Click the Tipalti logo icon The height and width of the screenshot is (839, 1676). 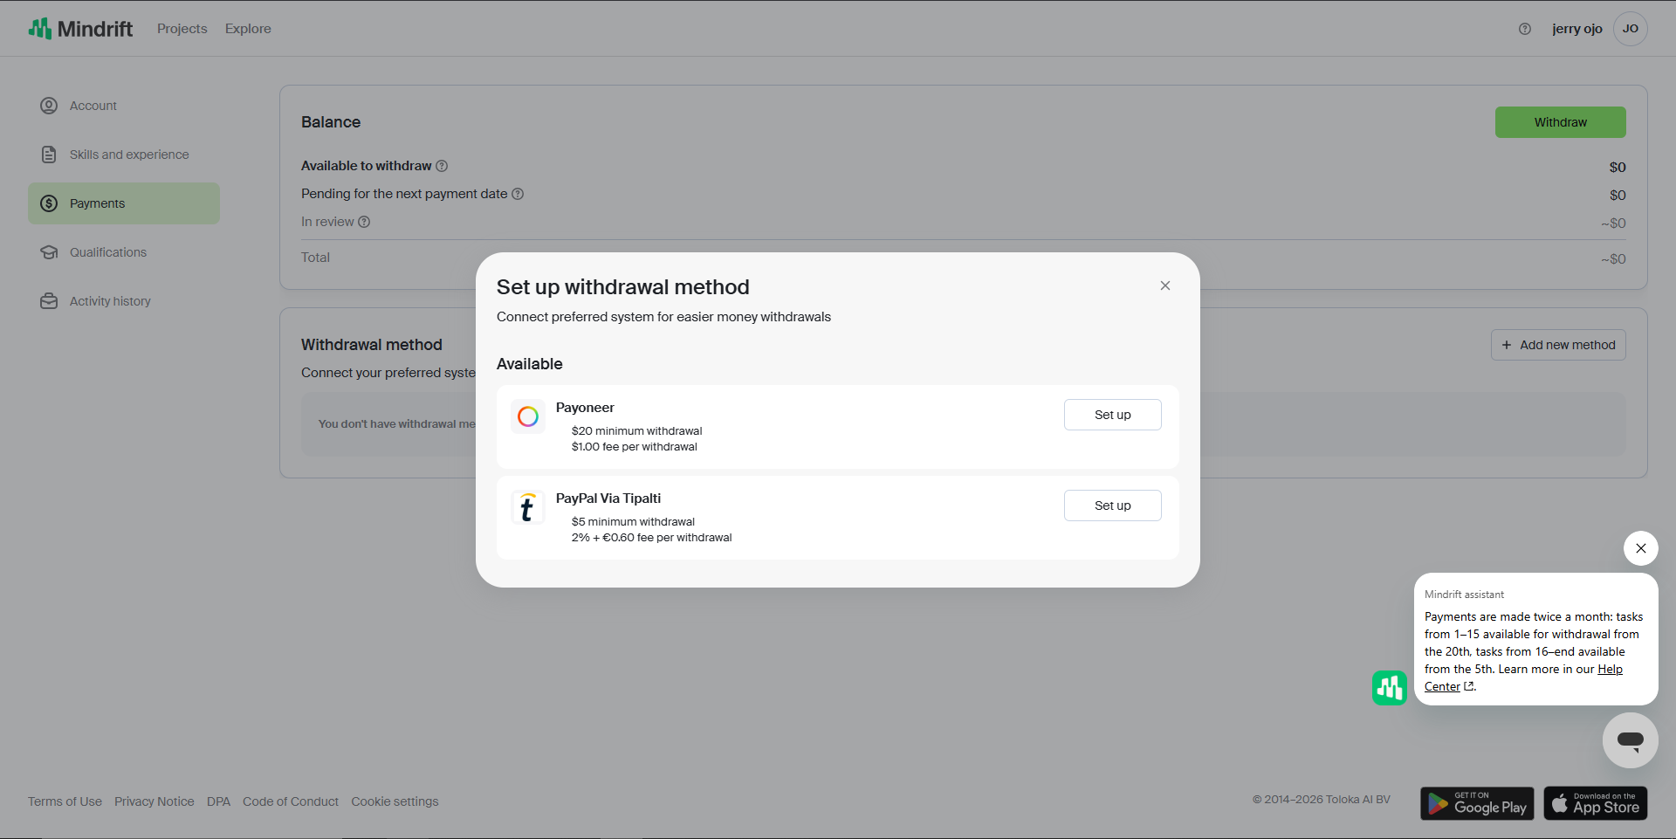pyautogui.click(x=528, y=507)
